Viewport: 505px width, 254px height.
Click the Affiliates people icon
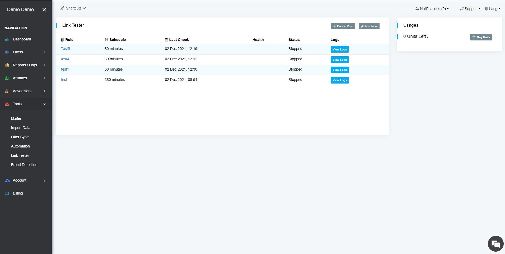click(7, 78)
